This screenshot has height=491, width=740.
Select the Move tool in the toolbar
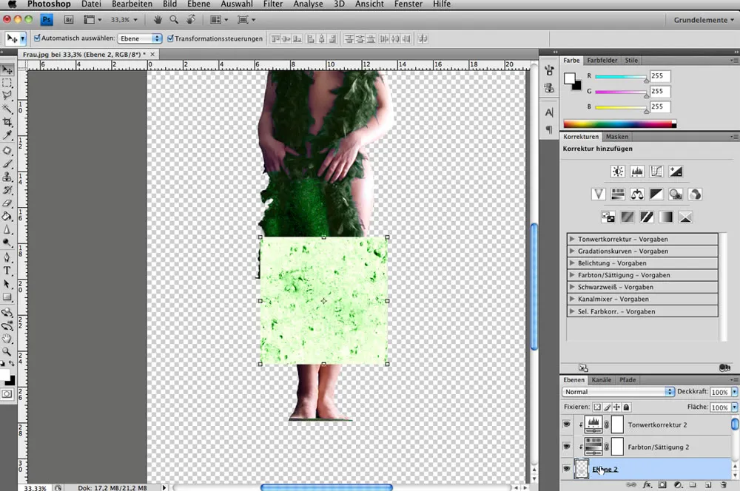point(8,70)
